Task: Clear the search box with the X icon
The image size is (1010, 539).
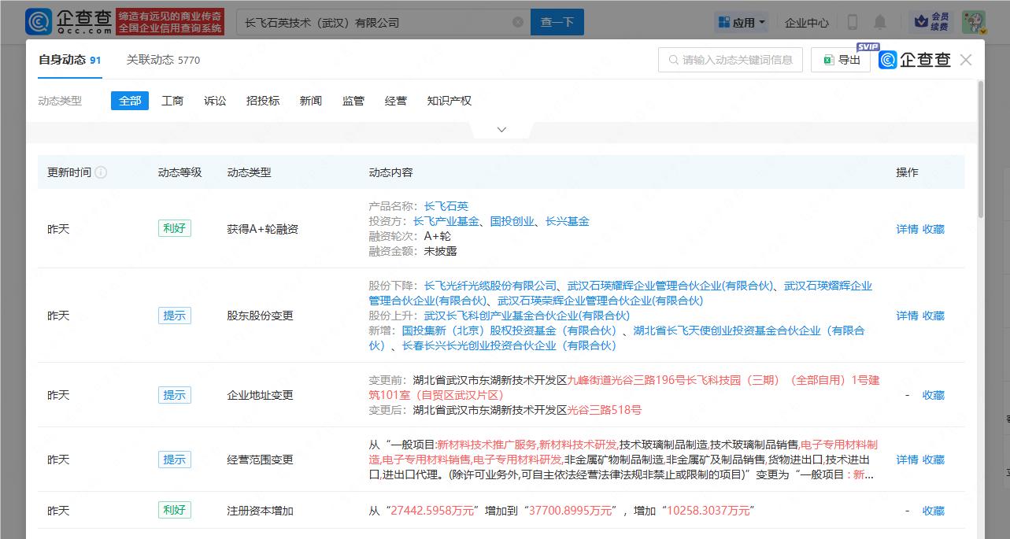Action: [x=518, y=22]
